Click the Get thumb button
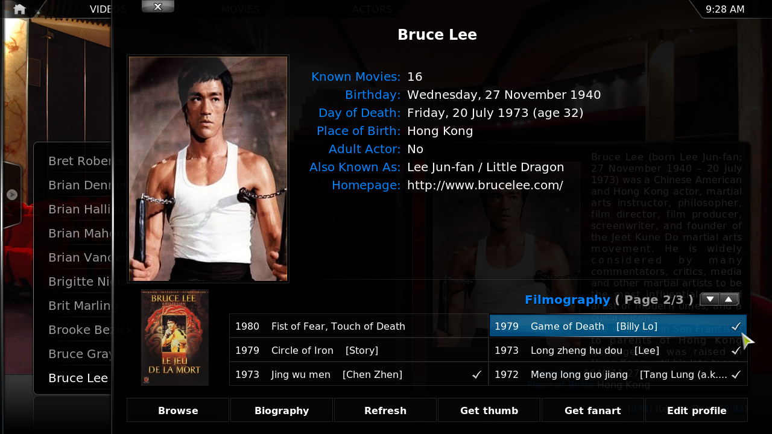This screenshot has height=434, width=772. pyautogui.click(x=489, y=410)
